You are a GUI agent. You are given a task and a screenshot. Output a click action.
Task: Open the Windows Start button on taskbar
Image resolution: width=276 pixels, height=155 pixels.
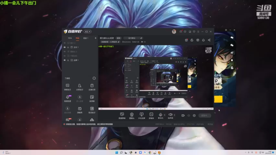117,153
